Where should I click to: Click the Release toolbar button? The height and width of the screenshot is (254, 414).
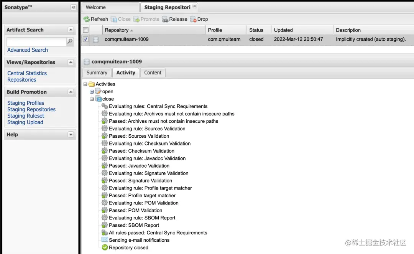point(174,19)
